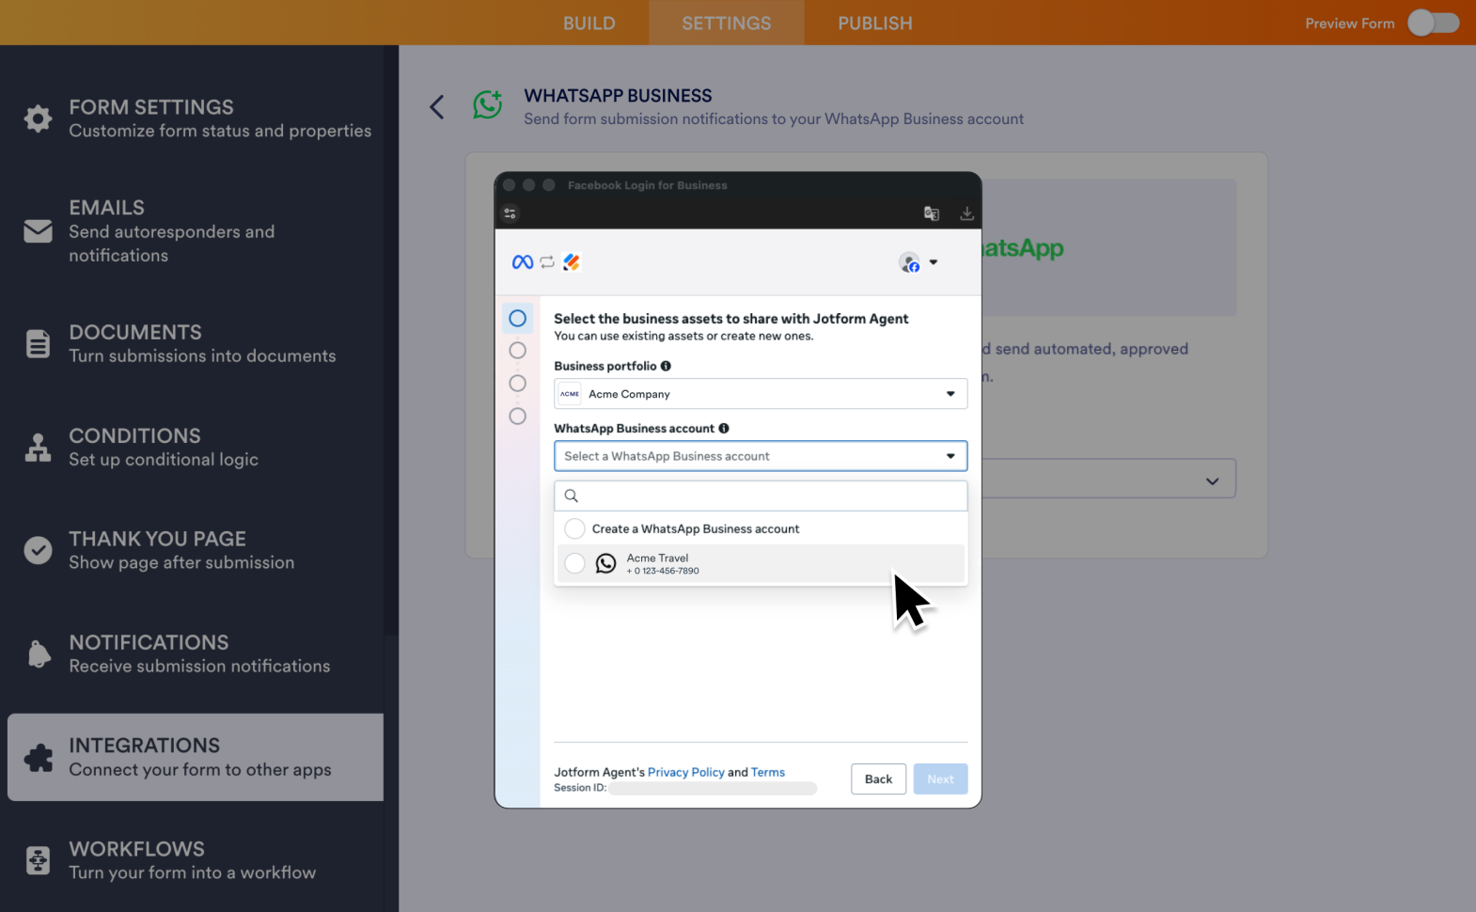Click the Notifications bell icon
Viewport: 1476px width, 912px height.
[39, 653]
